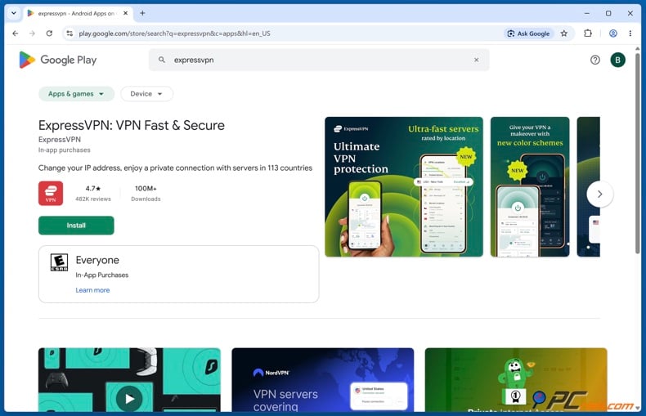Expand the Device filter dropdown

(146, 94)
